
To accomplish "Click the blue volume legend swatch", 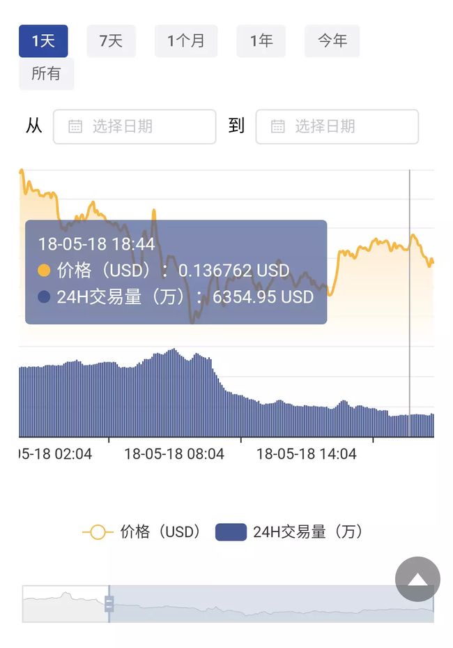I will pyautogui.click(x=231, y=532).
